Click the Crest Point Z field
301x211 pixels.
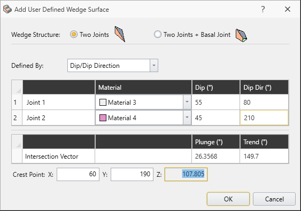pyautogui.click(x=186, y=174)
